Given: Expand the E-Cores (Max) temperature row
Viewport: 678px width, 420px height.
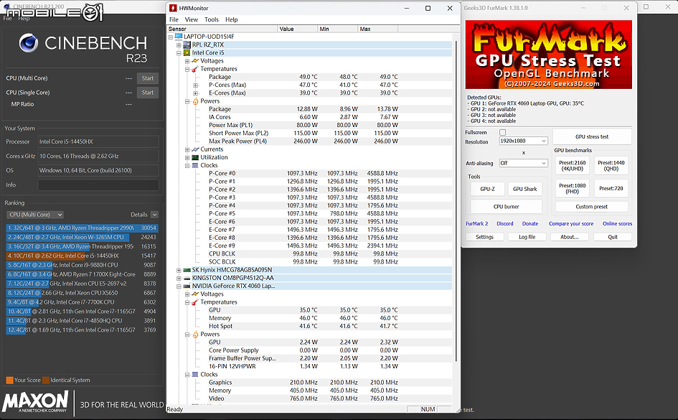Looking at the screenshot, I should pos(195,93).
